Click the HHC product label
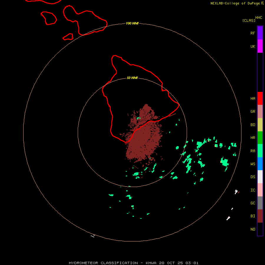Screen dimensions: 265x265 coord(259,18)
